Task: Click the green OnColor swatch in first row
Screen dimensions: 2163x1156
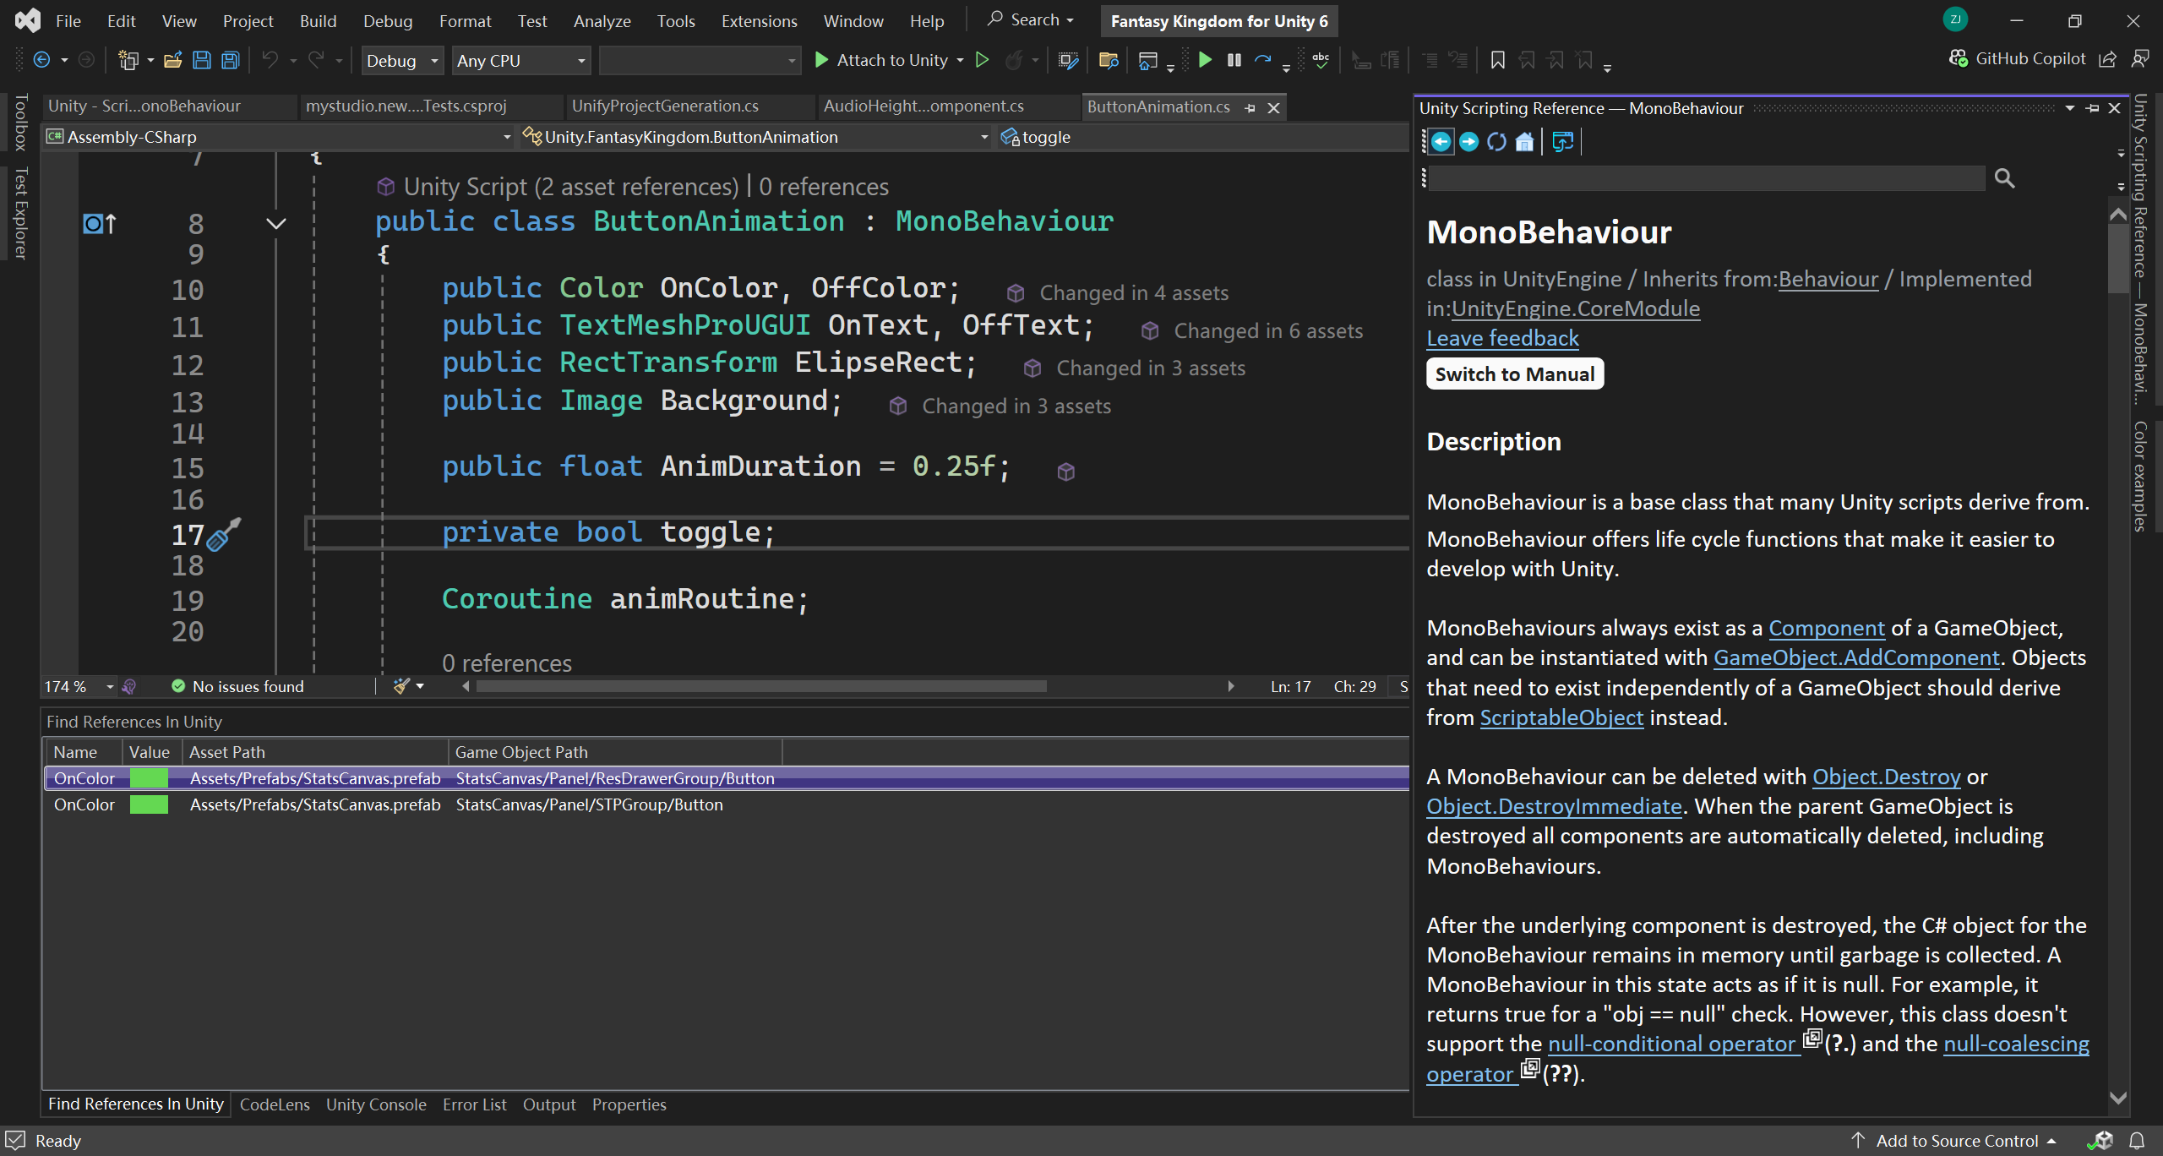Action: click(149, 778)
